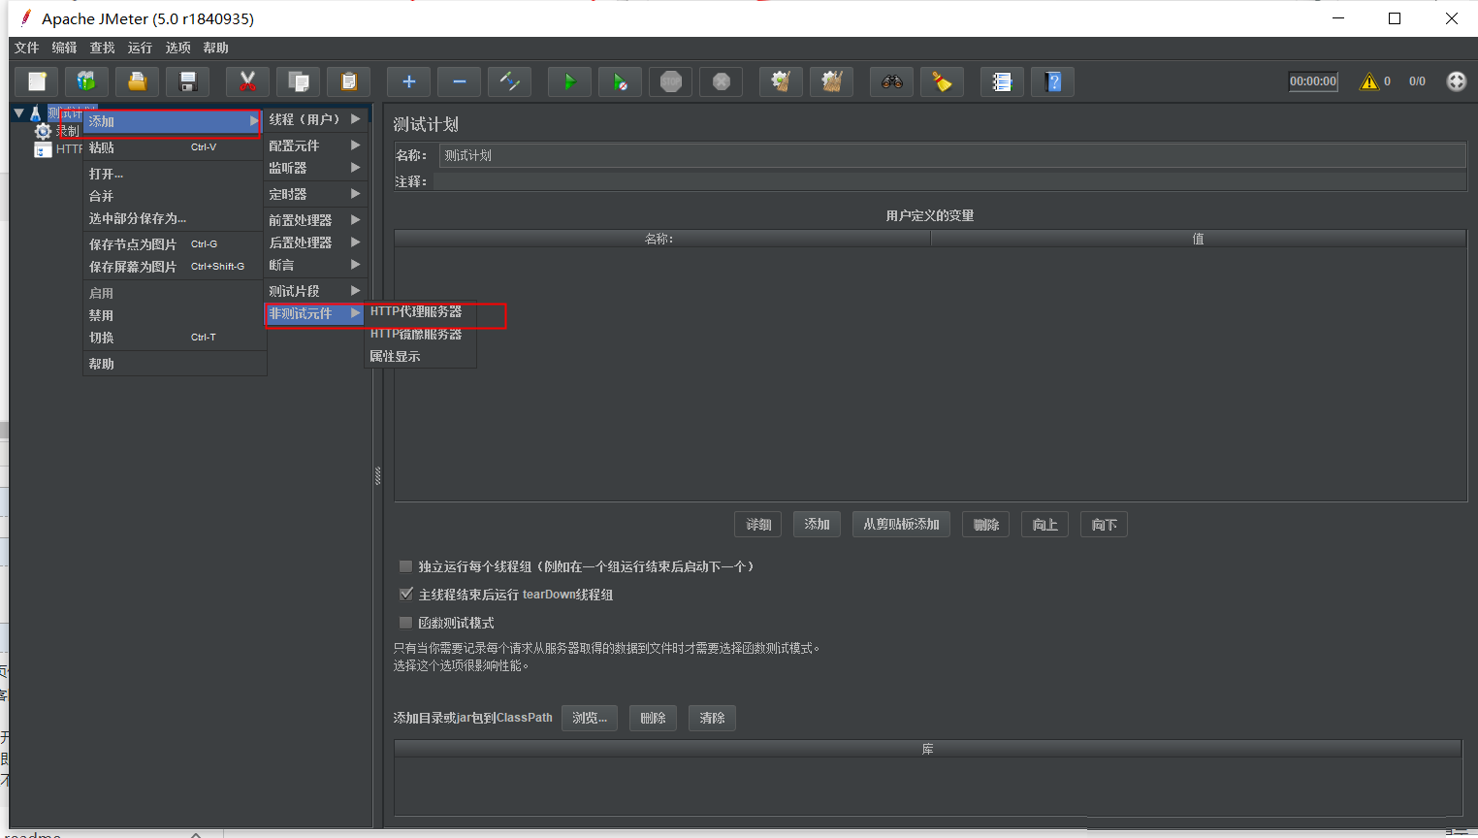Screen dimensions: 1478x838
Task: Click the Copy toolbar icon
Action: tap(298, 81)
